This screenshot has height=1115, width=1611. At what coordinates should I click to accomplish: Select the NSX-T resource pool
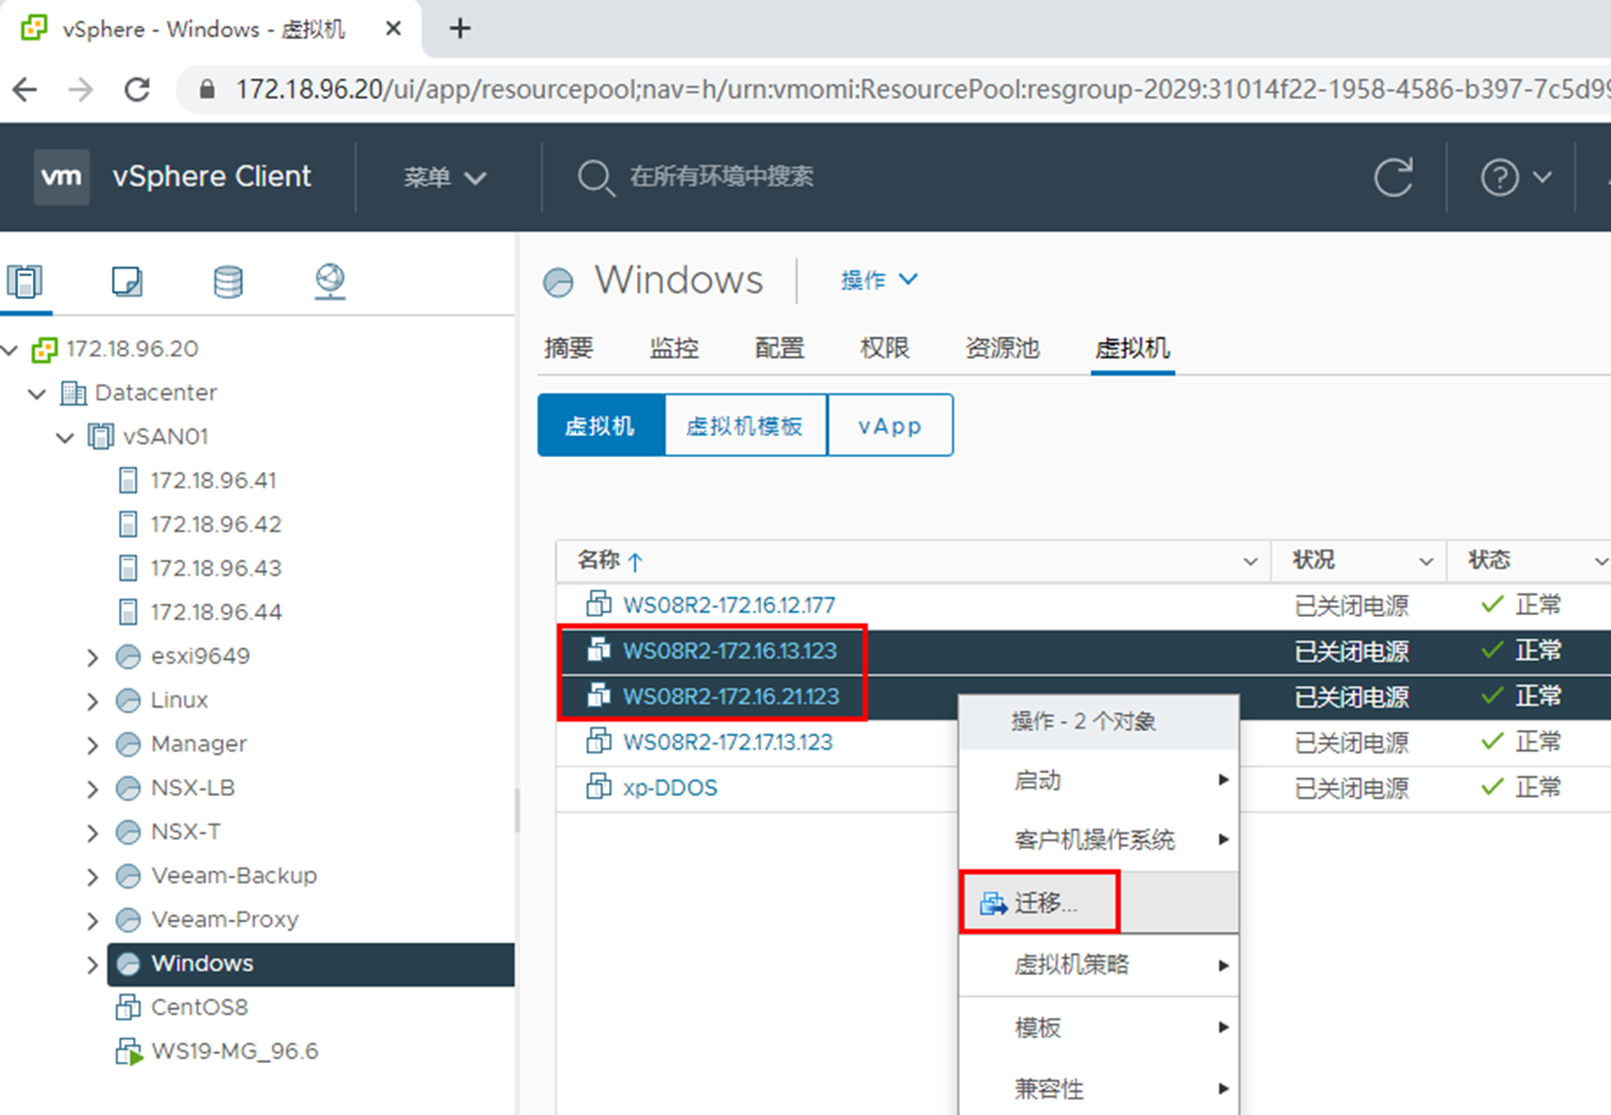point(185,832)
